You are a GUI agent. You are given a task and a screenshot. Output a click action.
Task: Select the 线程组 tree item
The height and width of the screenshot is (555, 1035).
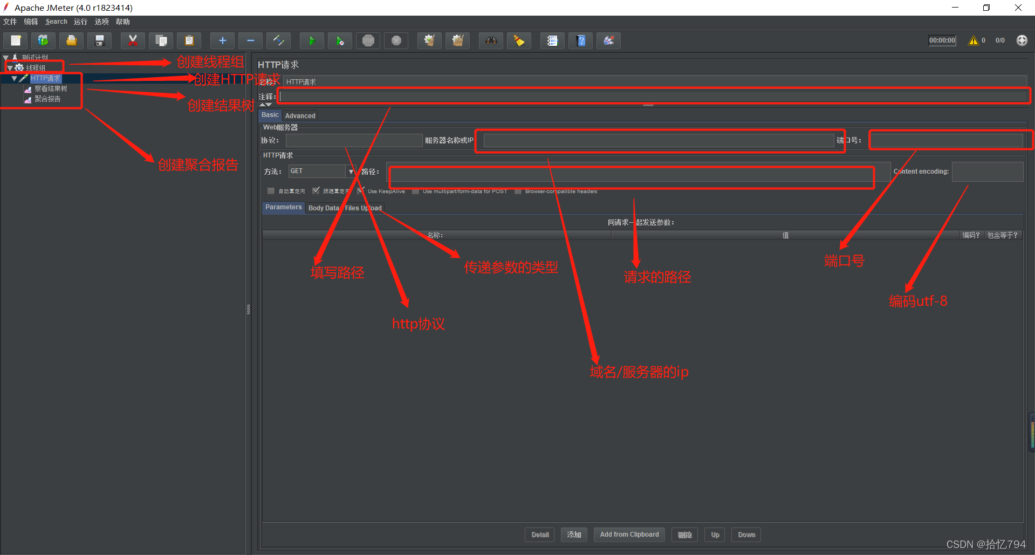[x=36, y=68]
